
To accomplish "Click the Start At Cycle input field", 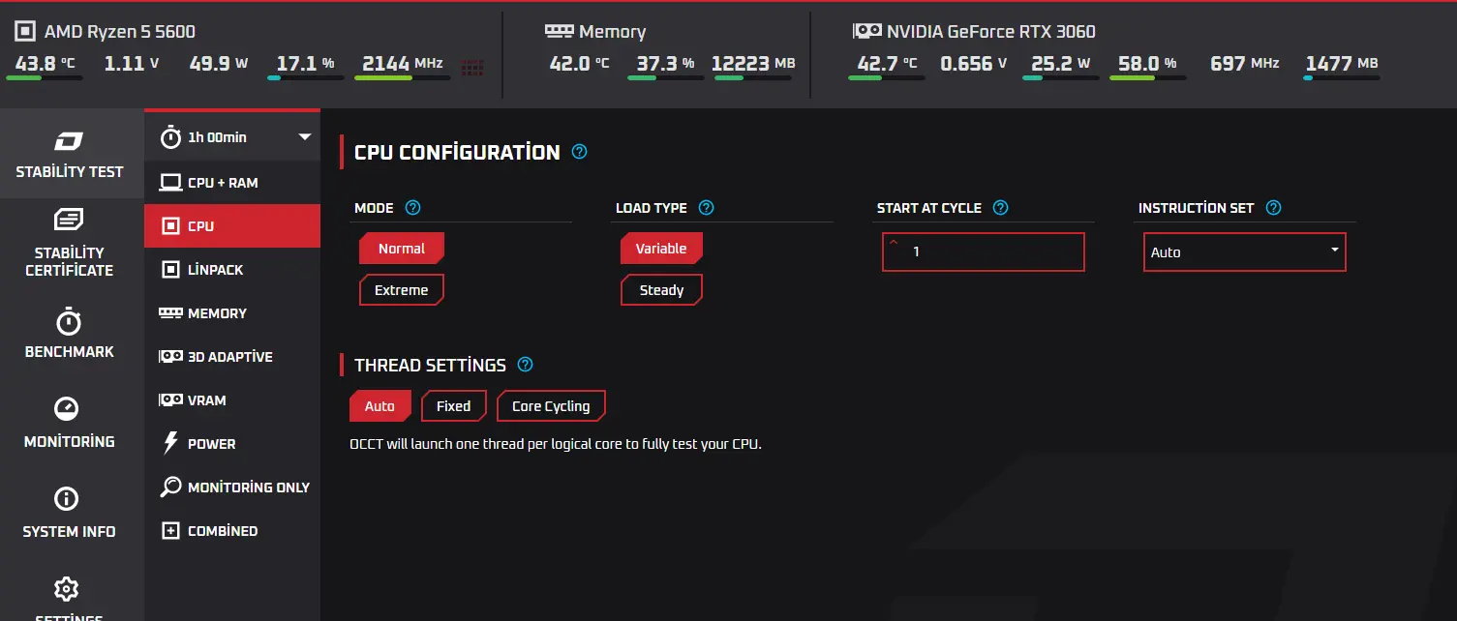I will [983, 251].
